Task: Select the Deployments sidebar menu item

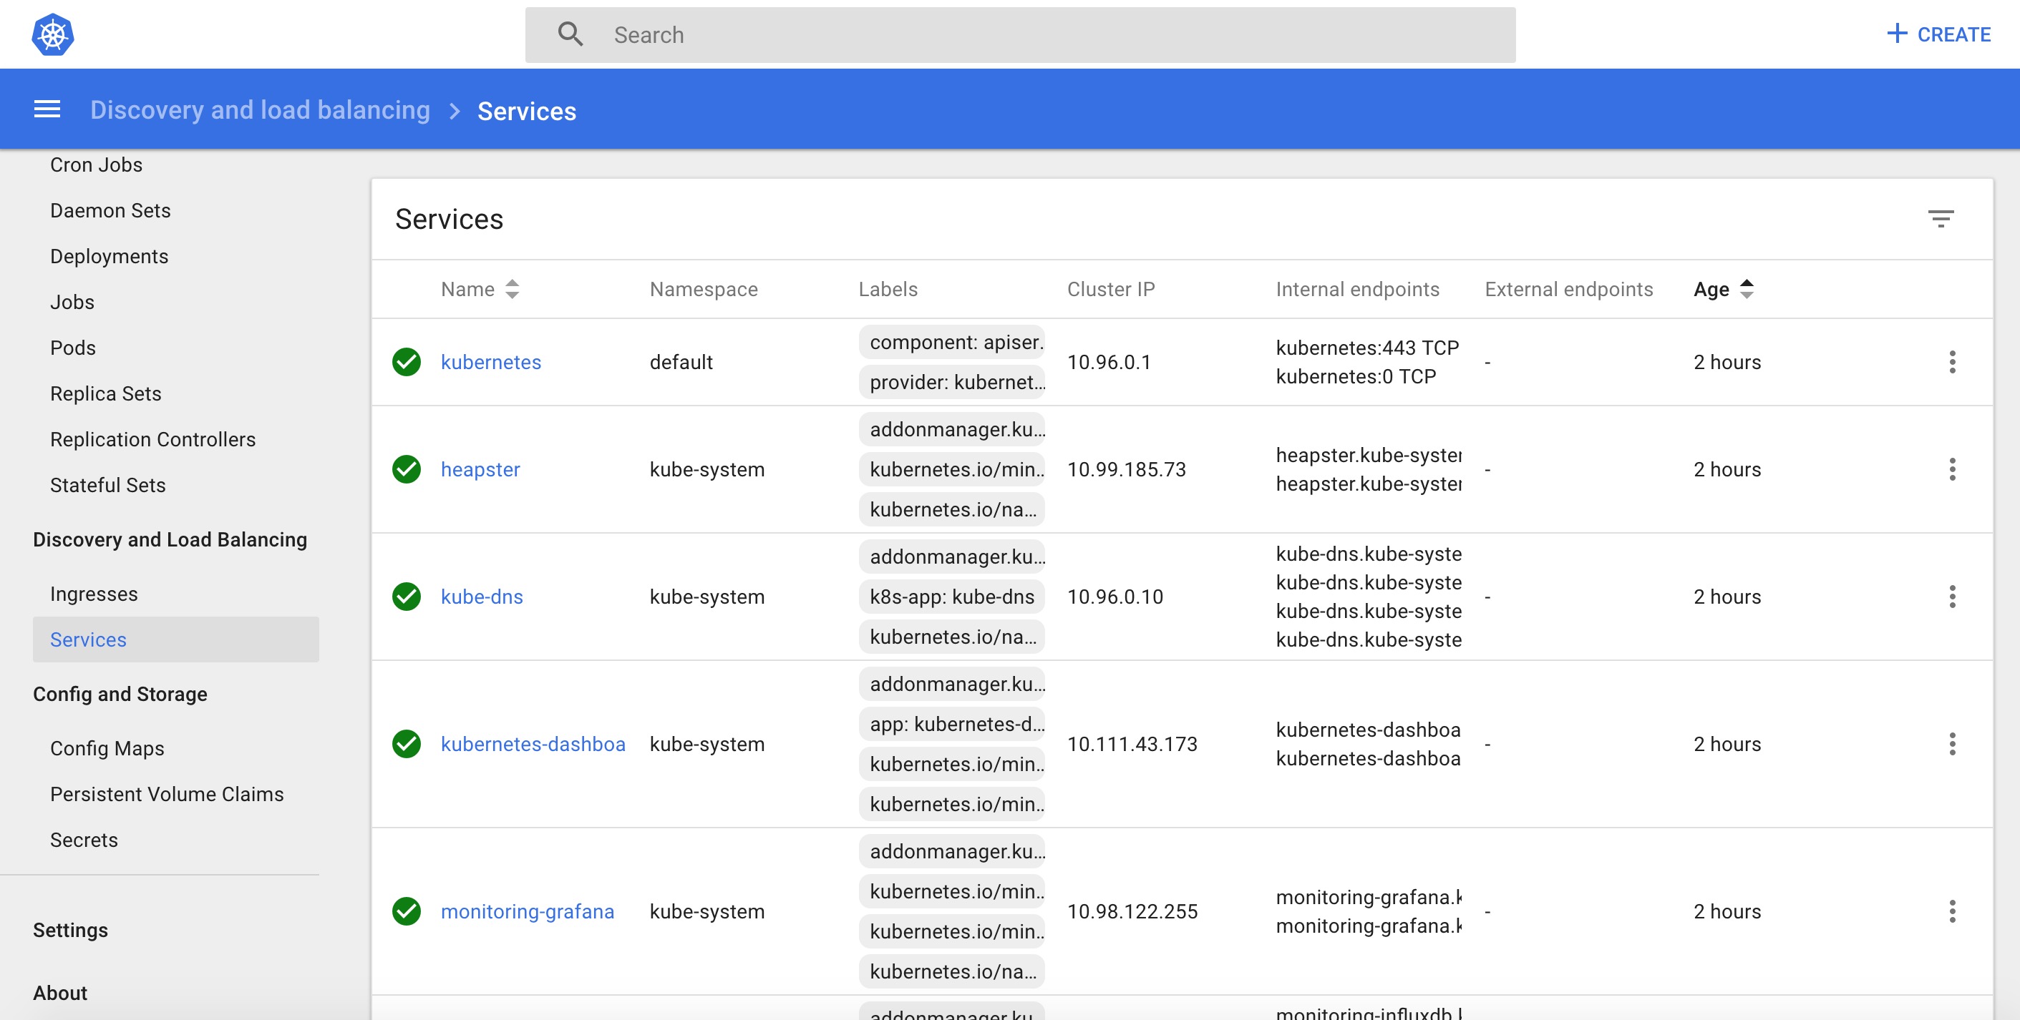Action: (x=110, y=256)
